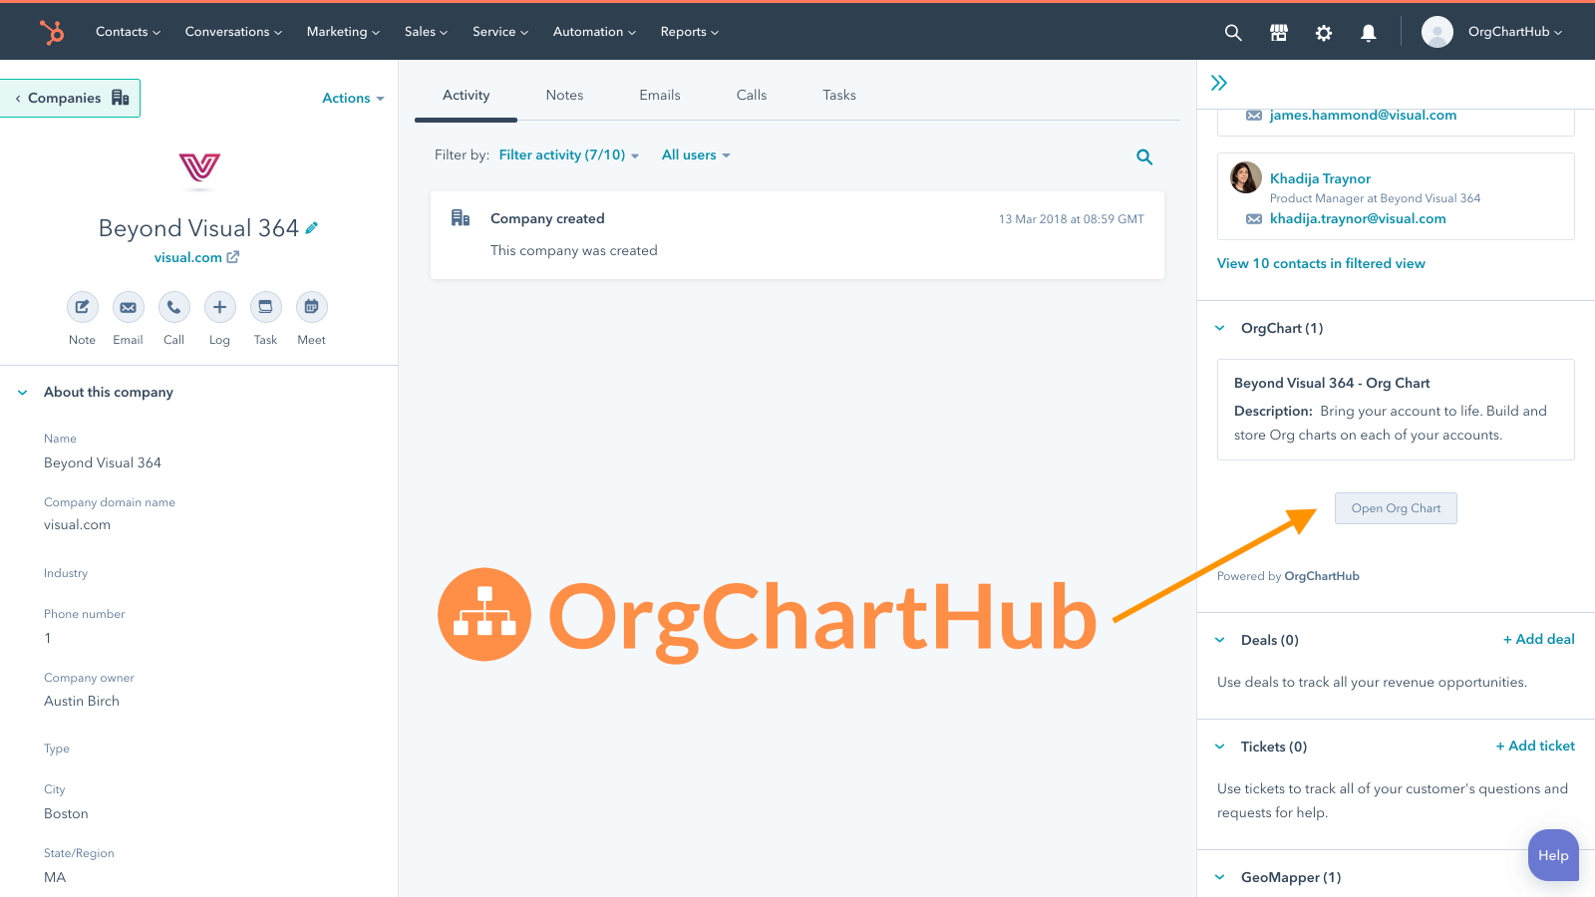Edit company name with pencil icon
The height and width of the screenshot is (897, 1595).
tap(312, 228)
